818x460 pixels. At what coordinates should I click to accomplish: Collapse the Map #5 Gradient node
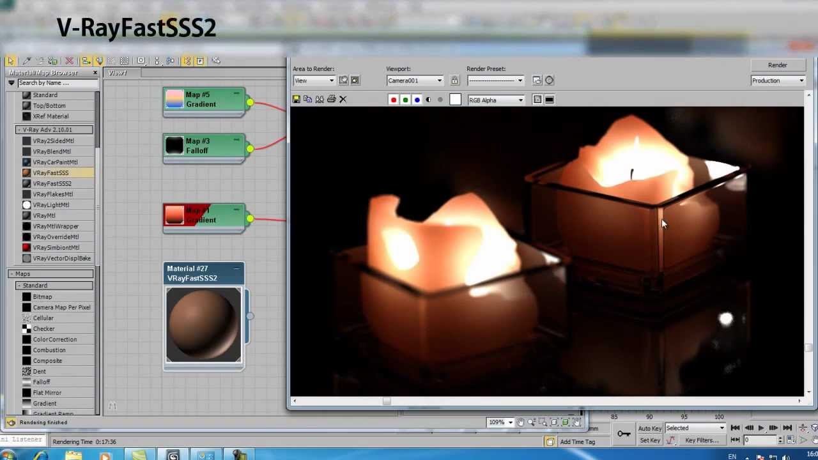point(236,94)
